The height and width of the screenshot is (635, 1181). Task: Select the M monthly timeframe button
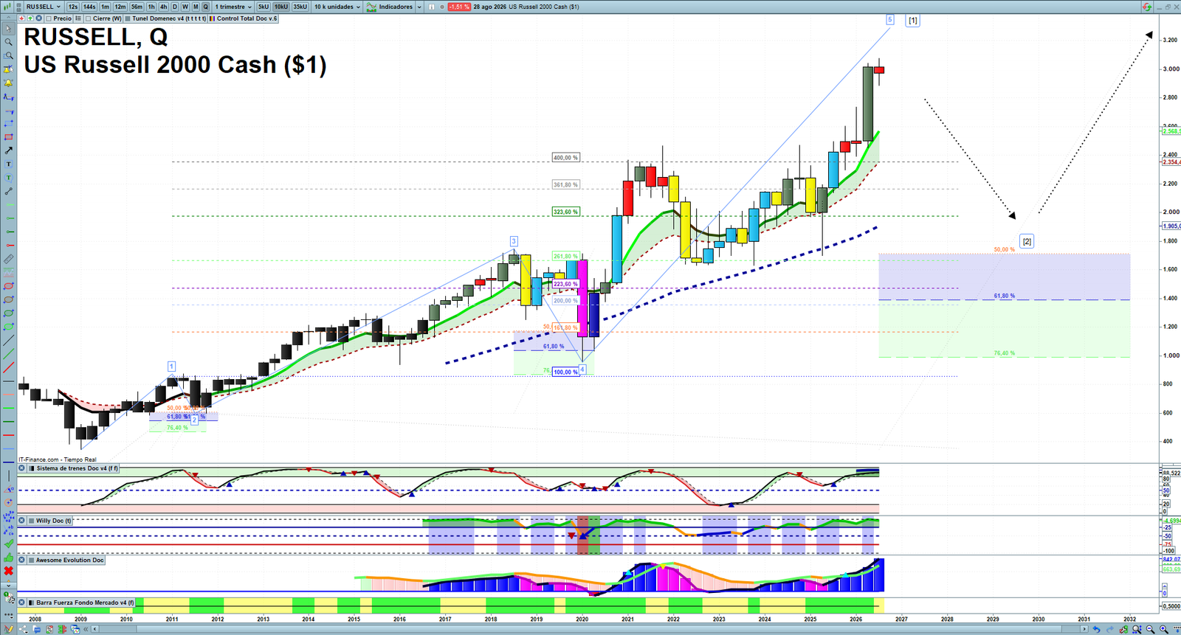[x=196, y=7]
